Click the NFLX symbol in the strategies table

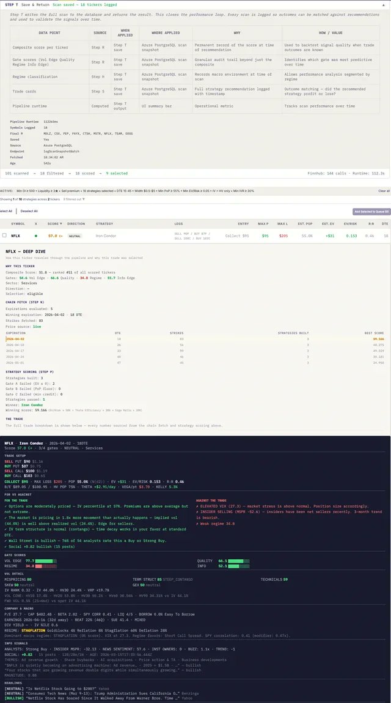16,236
